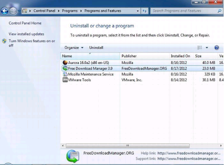Select Free Download Manager 3.9 entry
Image resolution: width=224 pixels, height=165 pixels.
click(x=142, y=68)
